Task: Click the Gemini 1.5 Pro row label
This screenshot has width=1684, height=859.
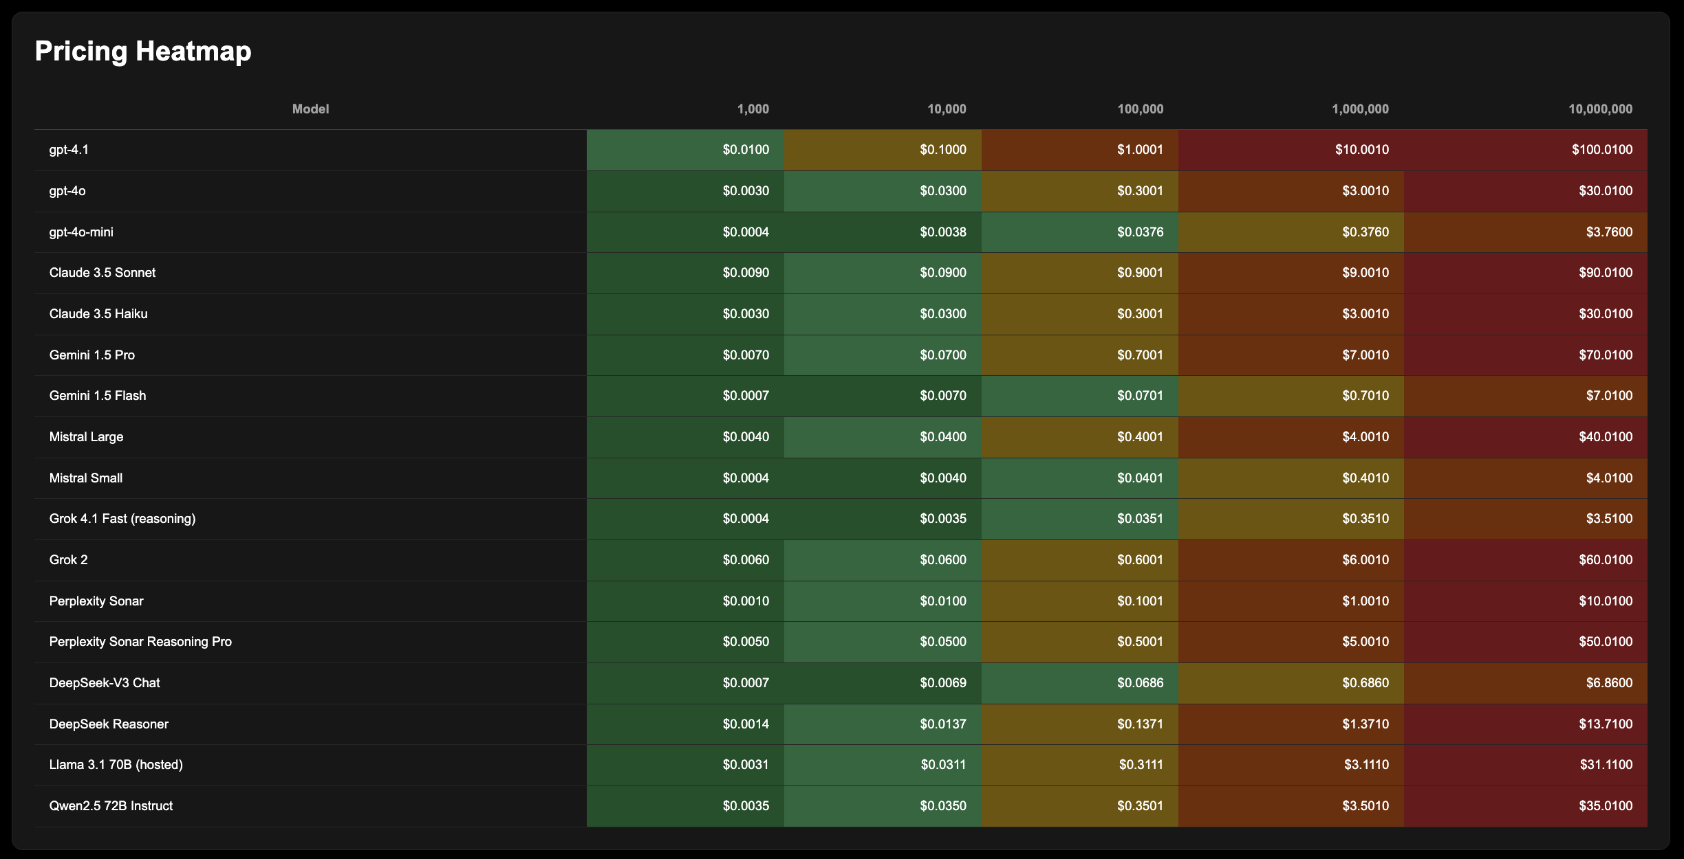Action: 92,355
